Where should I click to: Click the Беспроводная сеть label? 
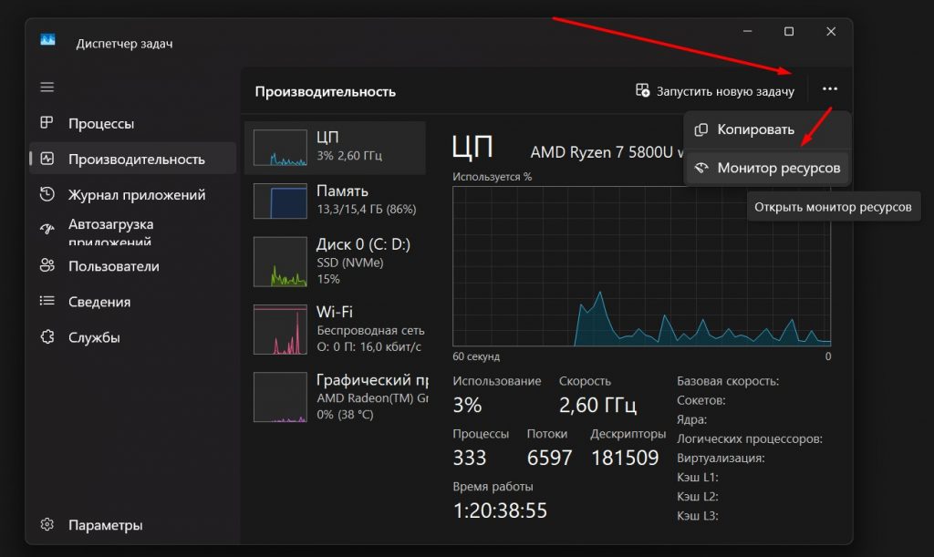(370, 330)
